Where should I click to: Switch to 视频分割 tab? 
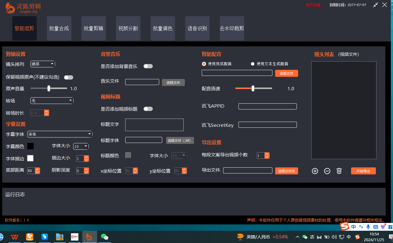click(x=128, y=28)
